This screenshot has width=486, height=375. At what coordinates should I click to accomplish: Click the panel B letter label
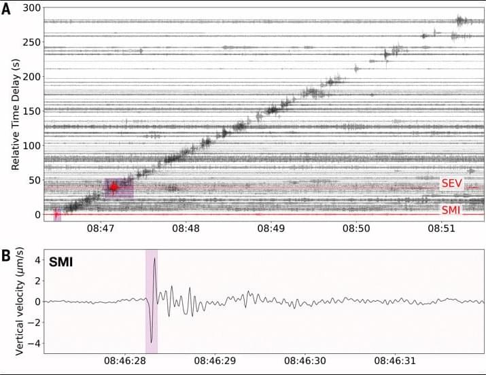[x=5, y=256]
